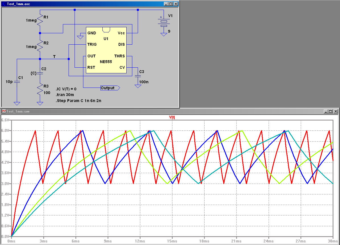Screen dimensions: 340x245
Task: Click the 'C3' reference label
Action: coord(142,72)
